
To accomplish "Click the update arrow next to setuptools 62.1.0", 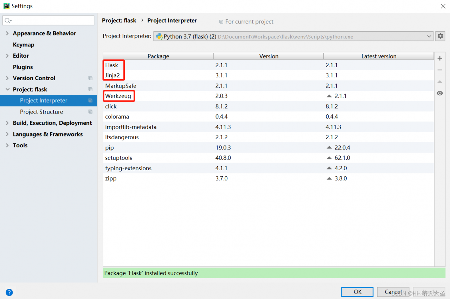I will (329, 158).
